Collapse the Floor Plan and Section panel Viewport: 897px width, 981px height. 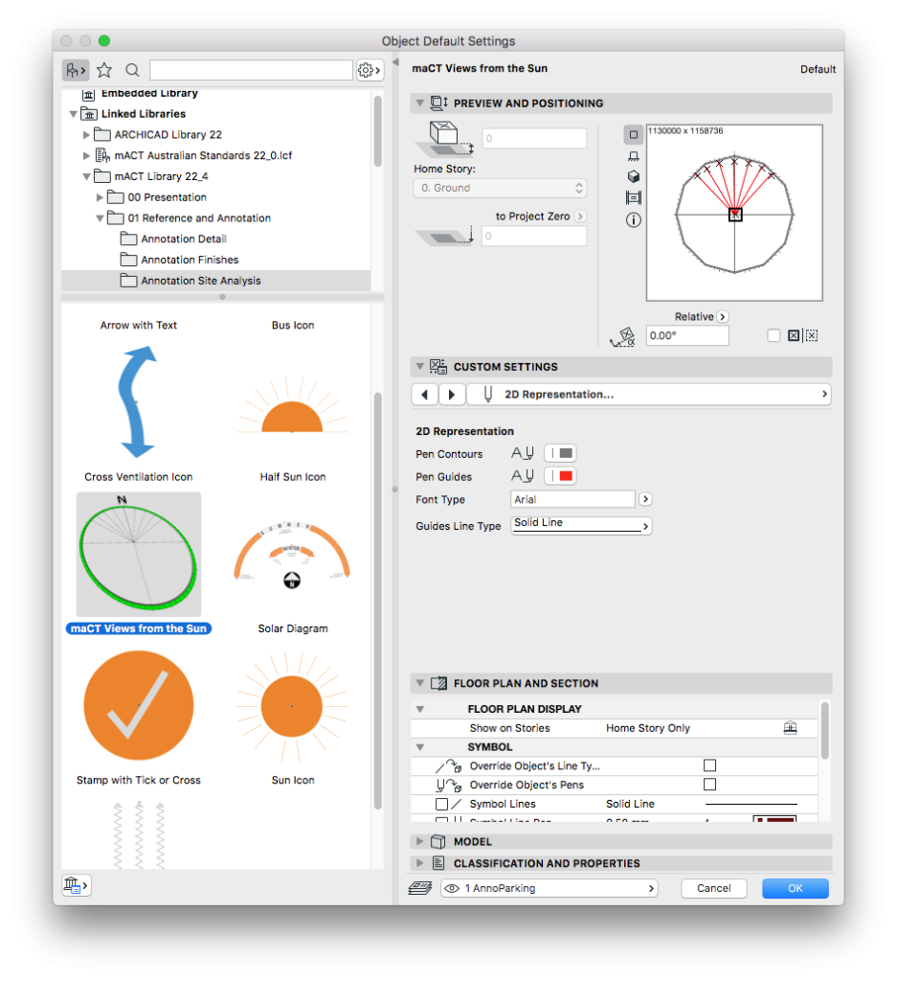coord(420,682)
